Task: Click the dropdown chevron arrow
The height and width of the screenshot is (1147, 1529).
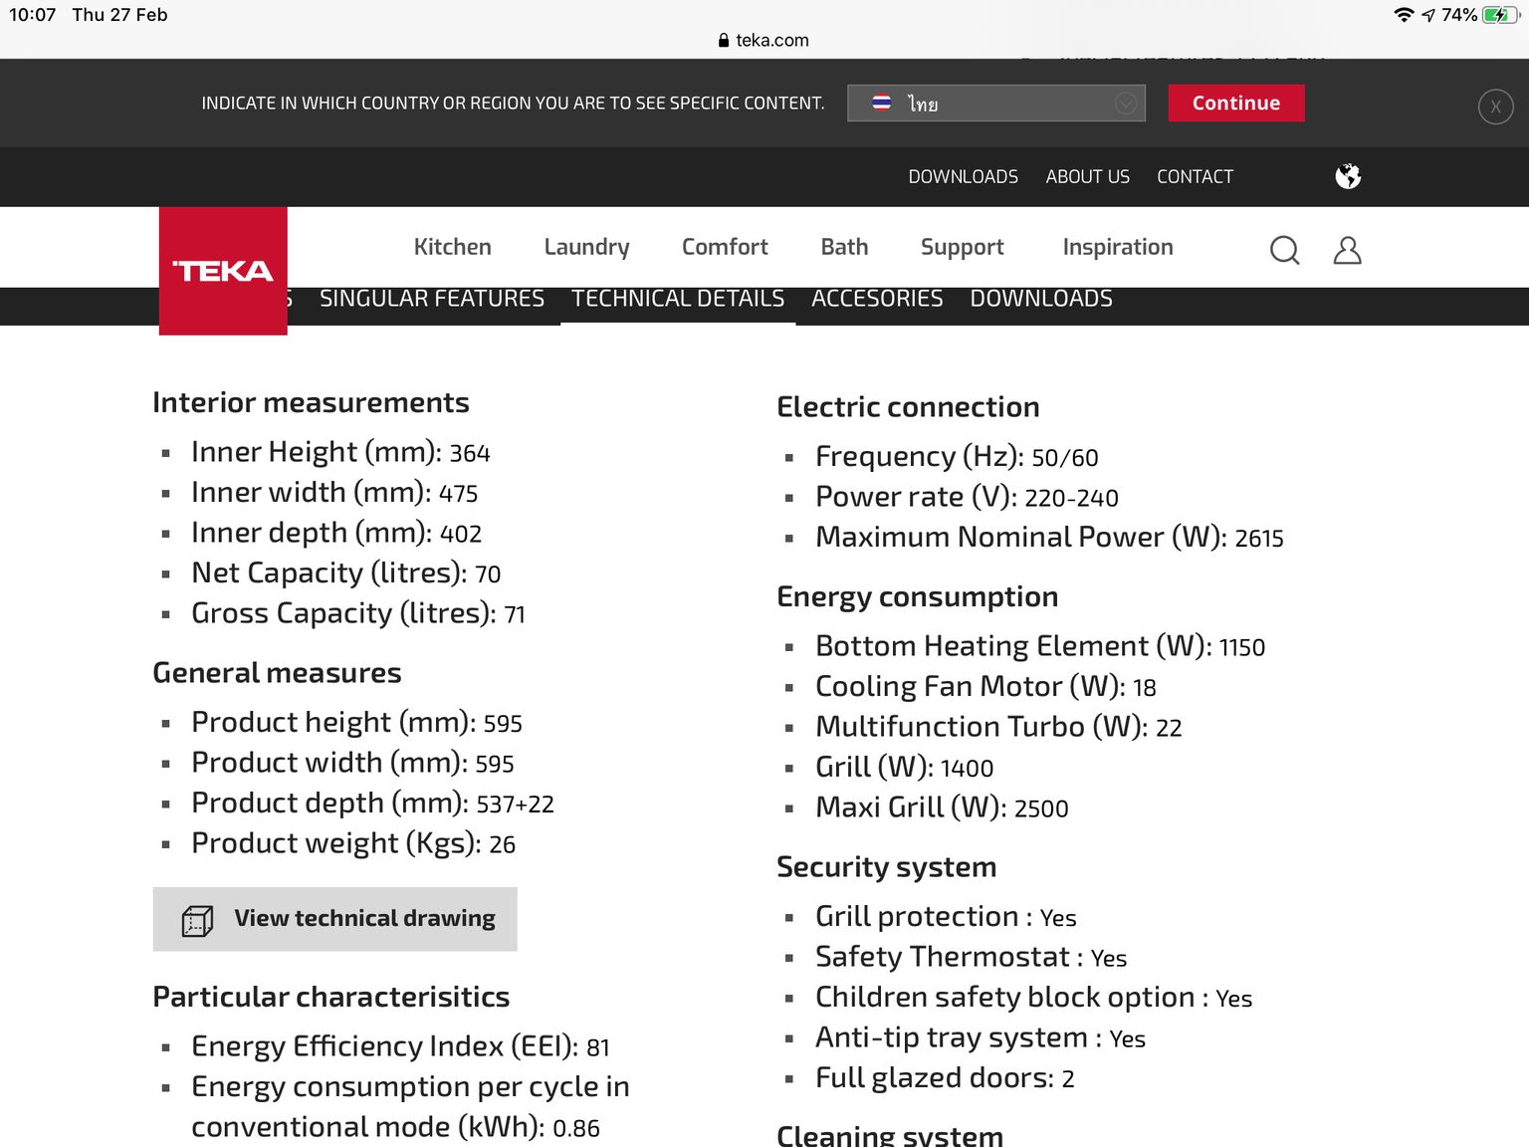Action: (x=1126, y=103)
